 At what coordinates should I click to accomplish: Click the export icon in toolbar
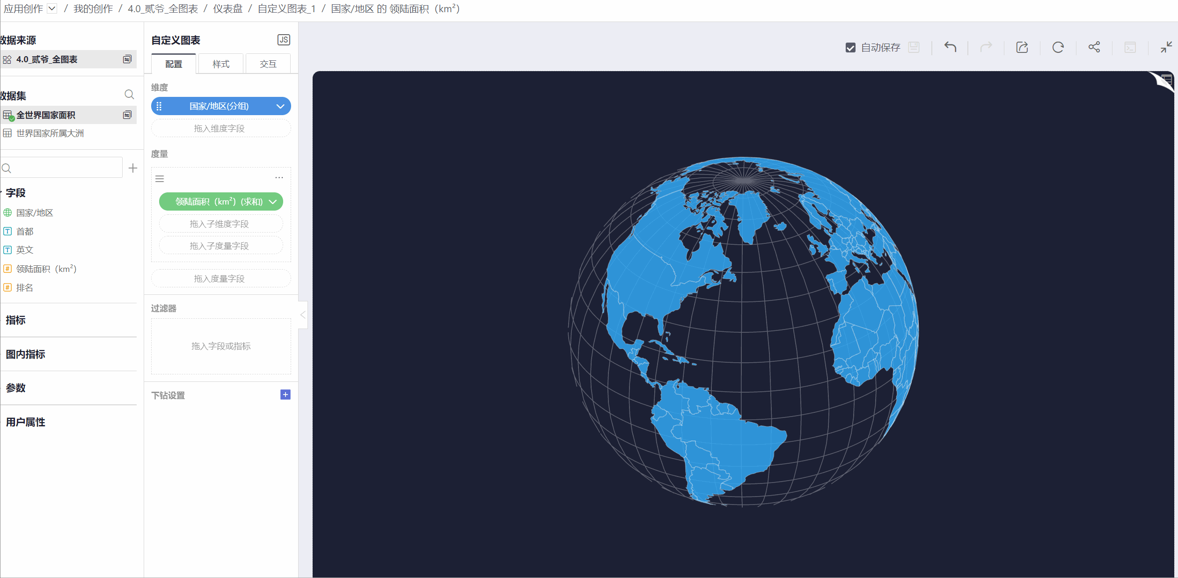(x=1022, y=47)
